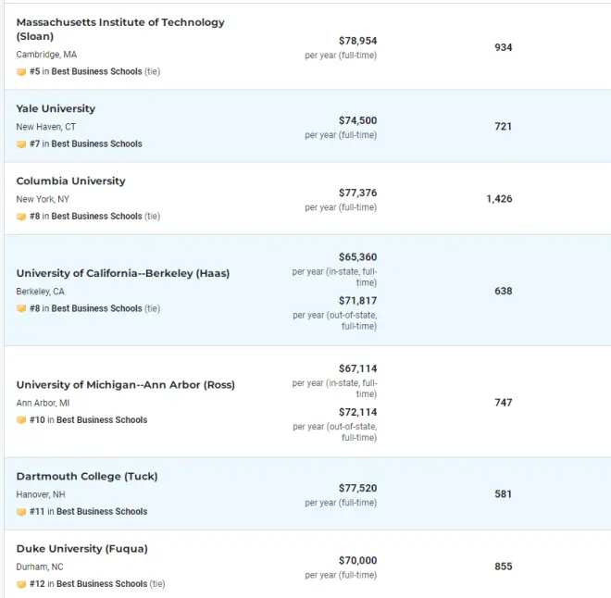Open University of Michigan--Ann Arbor (Ross) profile
This screenshot has height=598, width=611.
(126, 385)
